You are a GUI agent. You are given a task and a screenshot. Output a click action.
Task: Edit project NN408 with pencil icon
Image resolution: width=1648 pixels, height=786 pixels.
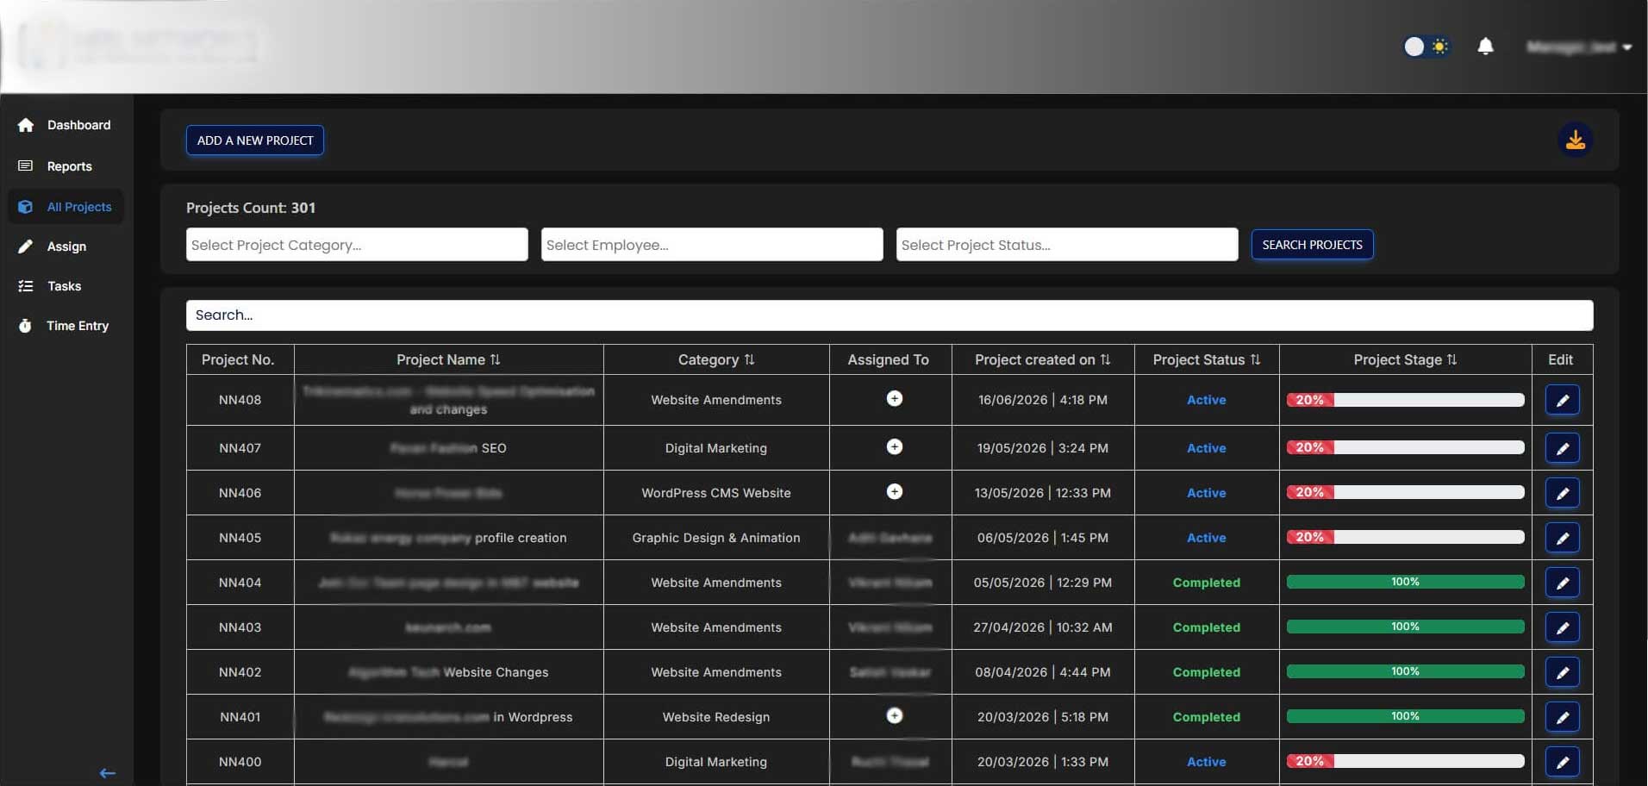(1562, 400)
